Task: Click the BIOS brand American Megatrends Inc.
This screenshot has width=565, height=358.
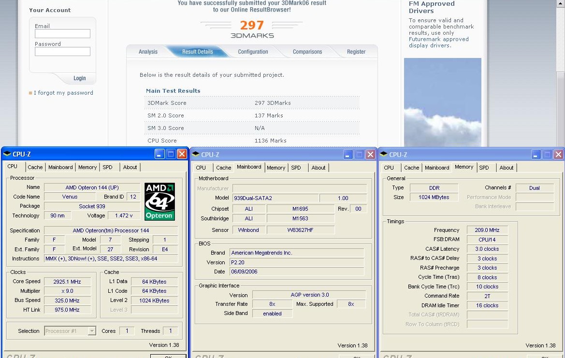Action: (297, 253)
